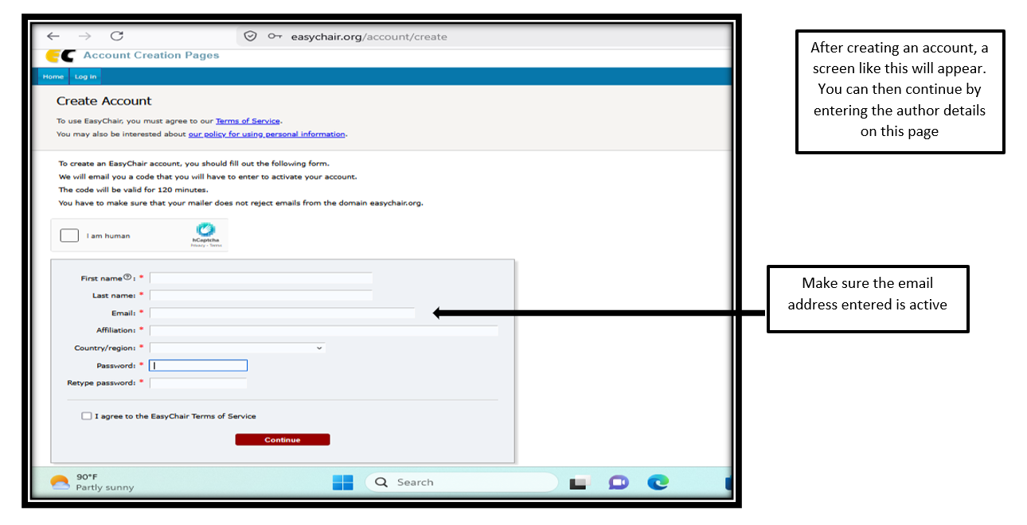The image size is (1027, 525).
Task: Open the Terms of Service link
Action: click(x=248, y=121)
